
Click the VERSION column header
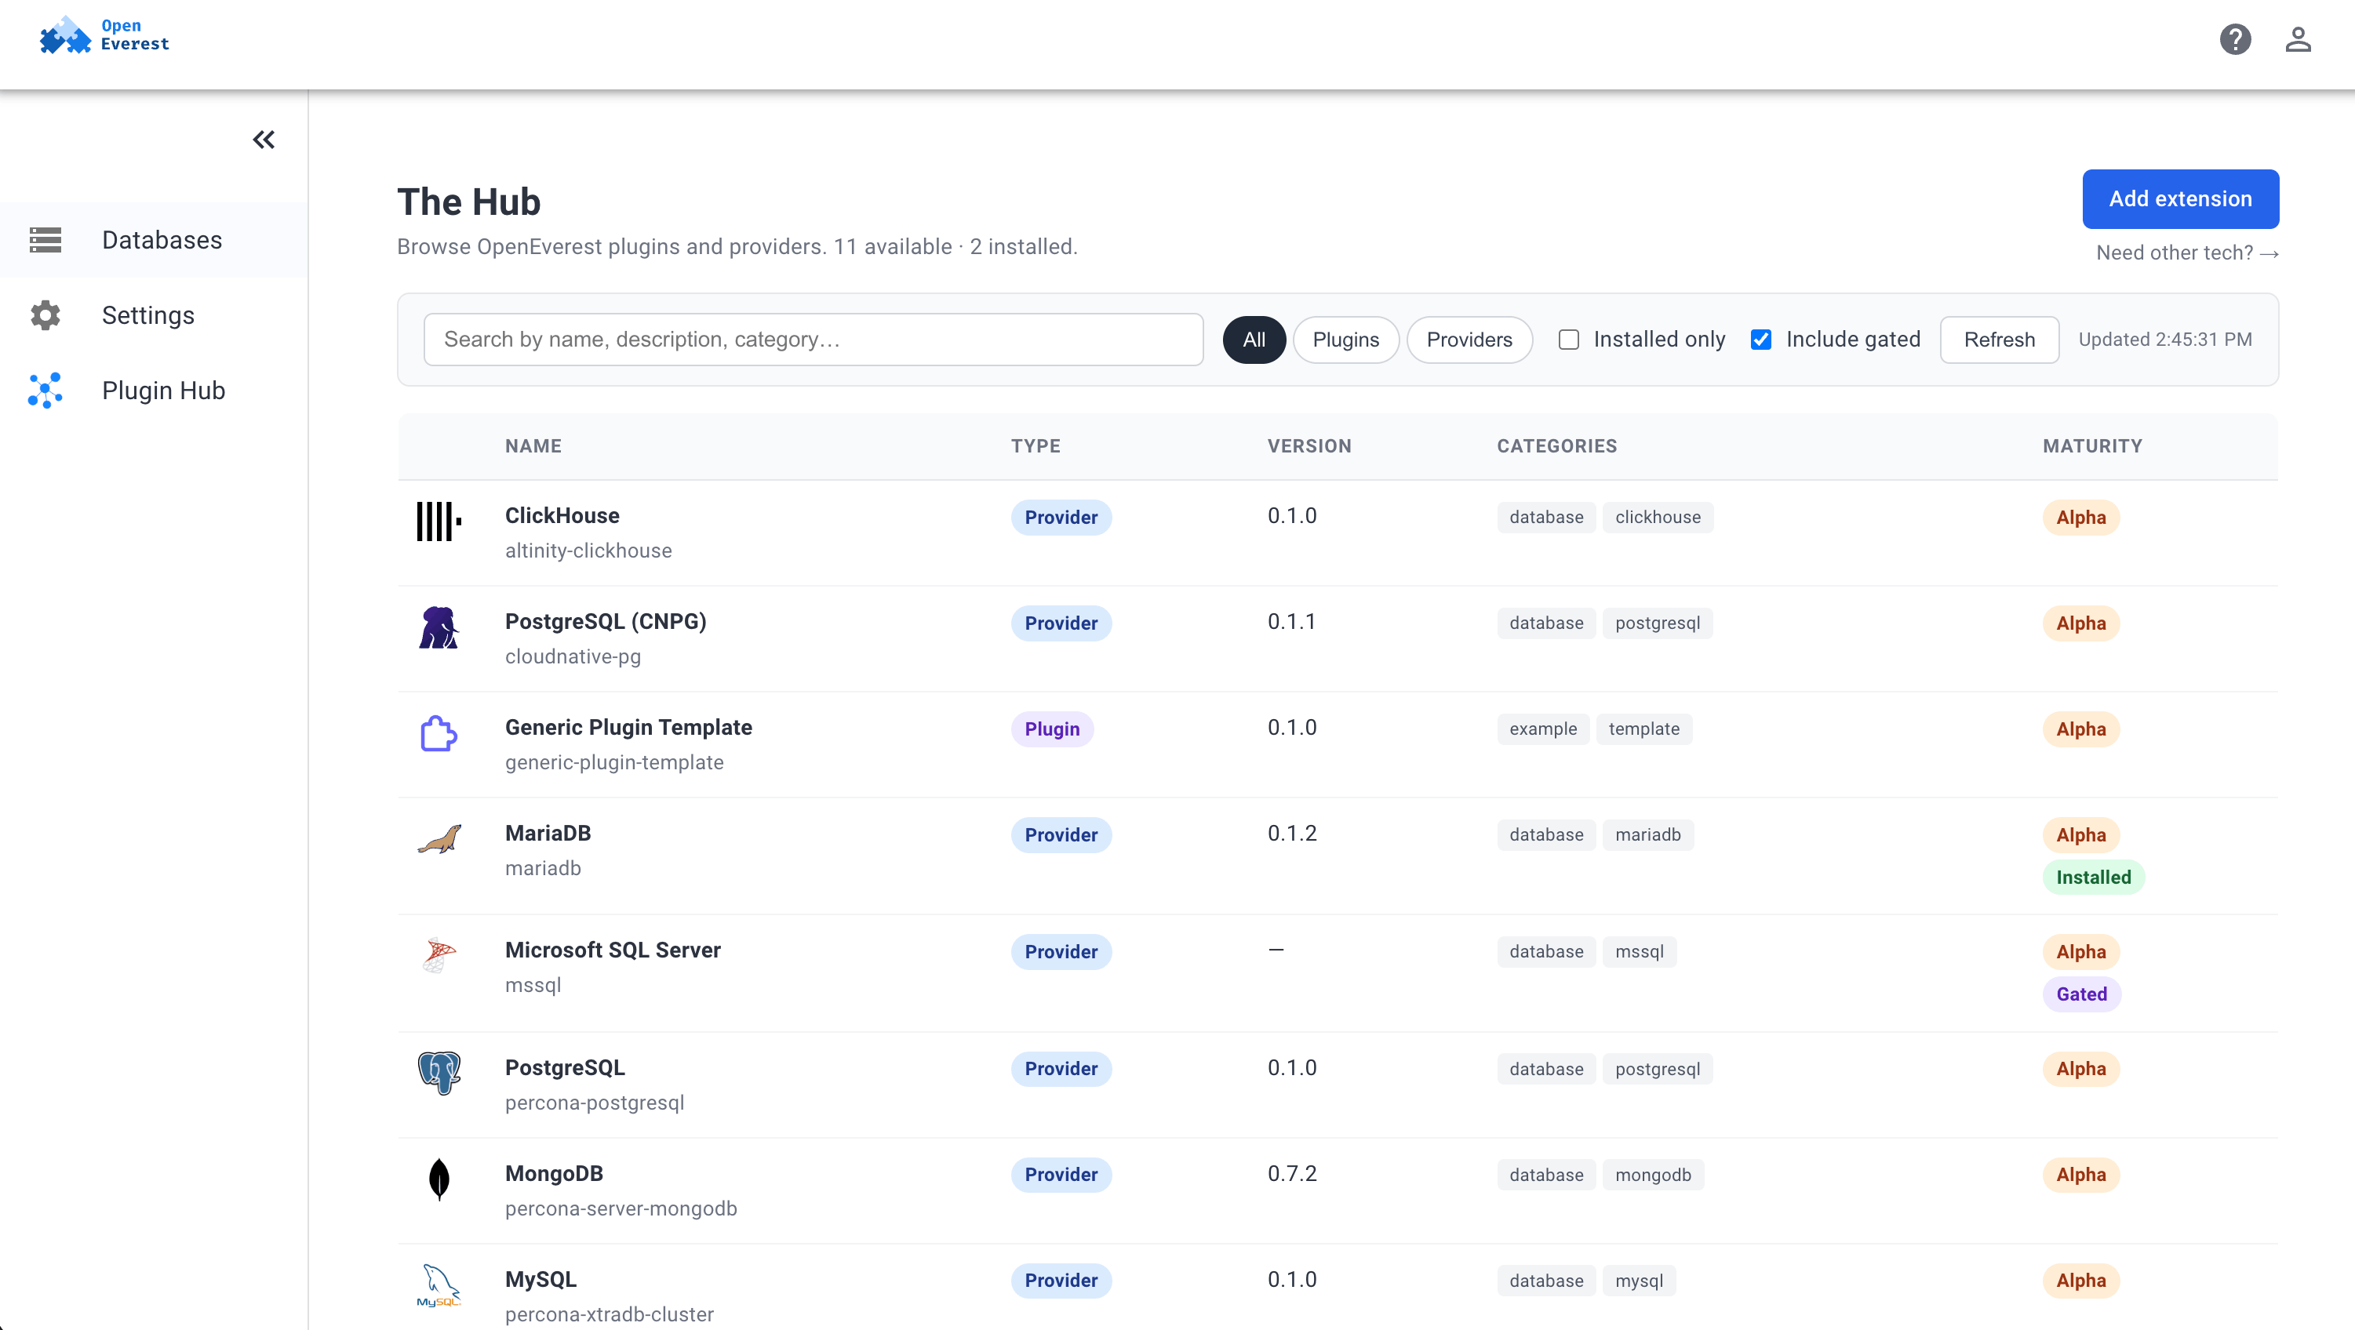[x=1309, y=446]
